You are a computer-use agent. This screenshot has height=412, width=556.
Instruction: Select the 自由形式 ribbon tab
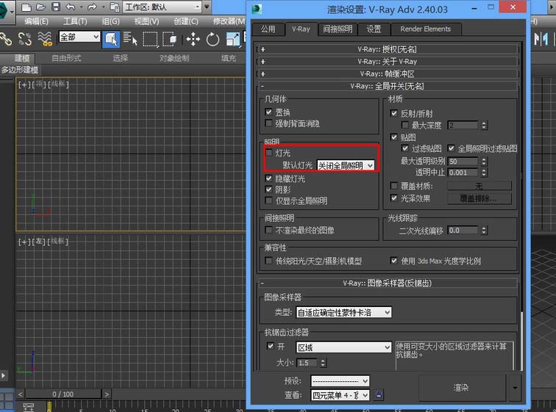(66, 58)
